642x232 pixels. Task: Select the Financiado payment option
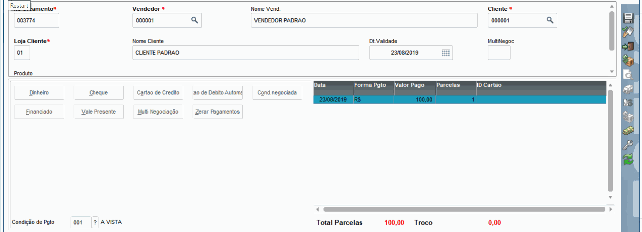coord(39,111)
